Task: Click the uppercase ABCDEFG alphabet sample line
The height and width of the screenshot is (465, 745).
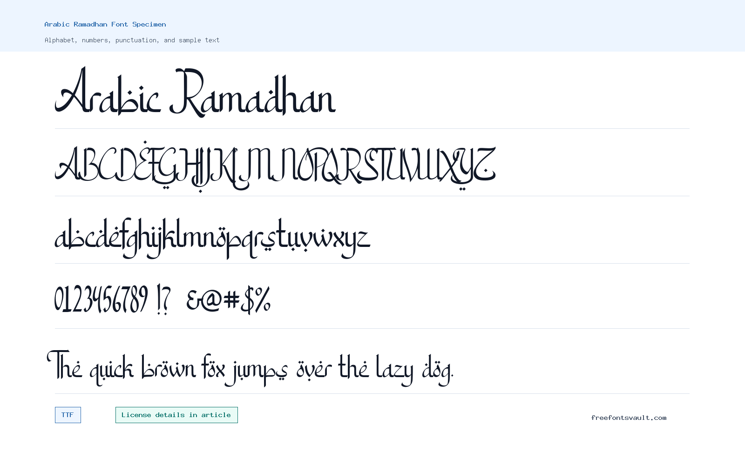Action: click(x=275, y=166)
